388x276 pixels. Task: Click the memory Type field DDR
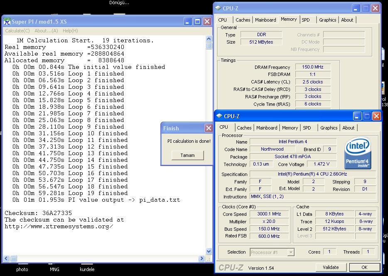coord(261,34)
